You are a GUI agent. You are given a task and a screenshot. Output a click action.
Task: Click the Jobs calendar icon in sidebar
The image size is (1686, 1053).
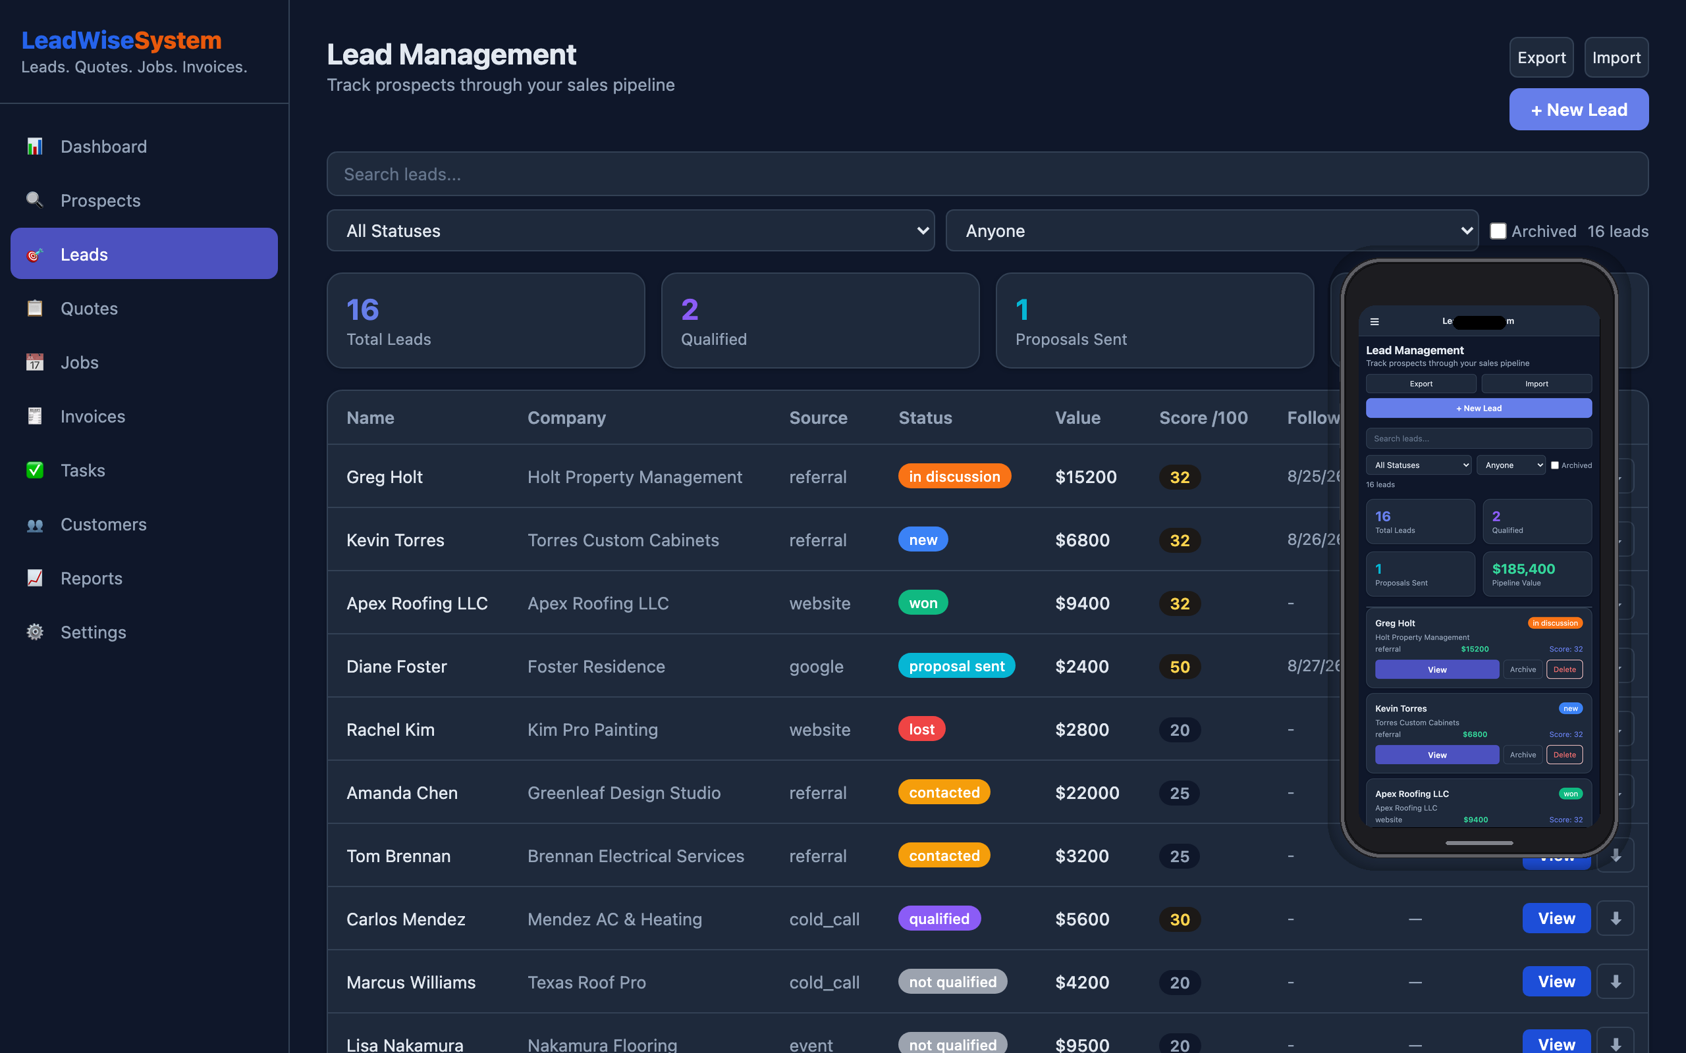[34, 362]
